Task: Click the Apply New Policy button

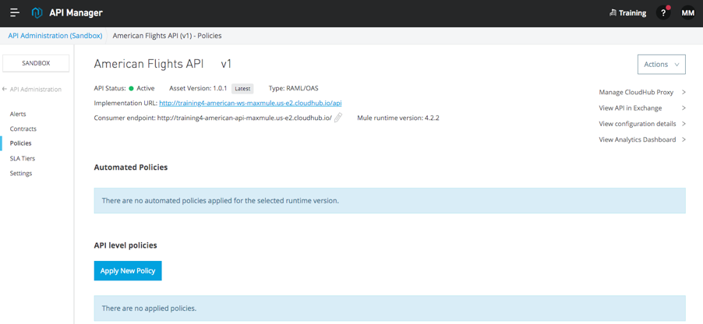Action: 128,271
